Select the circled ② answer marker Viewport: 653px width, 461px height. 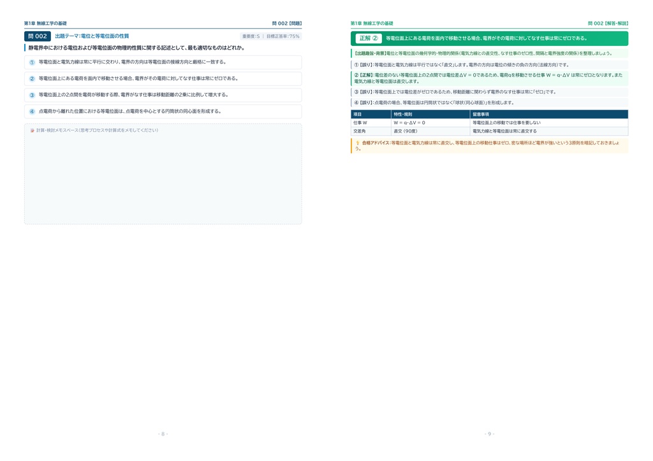coord(32,78)
